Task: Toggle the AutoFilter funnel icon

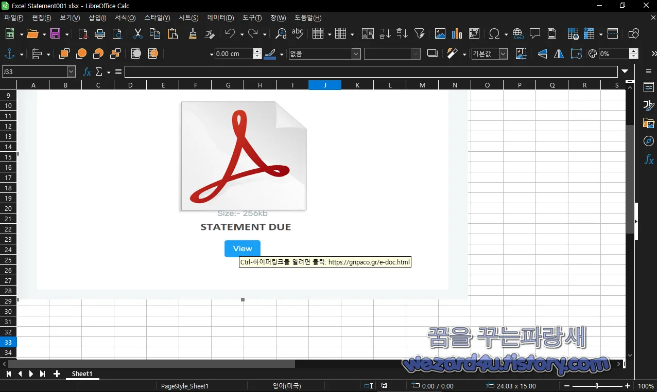Action: tap(420, 34)
